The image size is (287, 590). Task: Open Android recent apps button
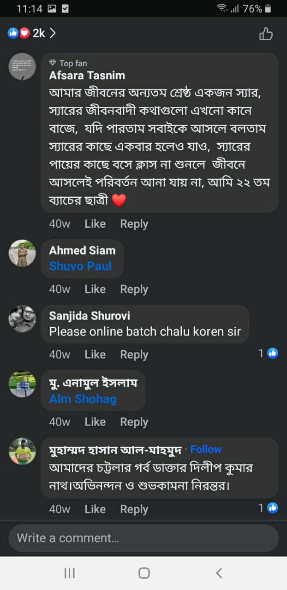tap(69, 573)
